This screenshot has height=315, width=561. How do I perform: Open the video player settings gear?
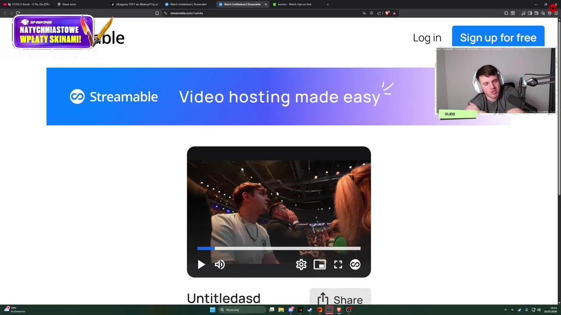click(301, 264)
